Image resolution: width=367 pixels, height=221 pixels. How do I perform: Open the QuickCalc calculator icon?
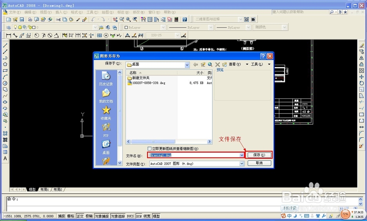click(x=177, y=19)
